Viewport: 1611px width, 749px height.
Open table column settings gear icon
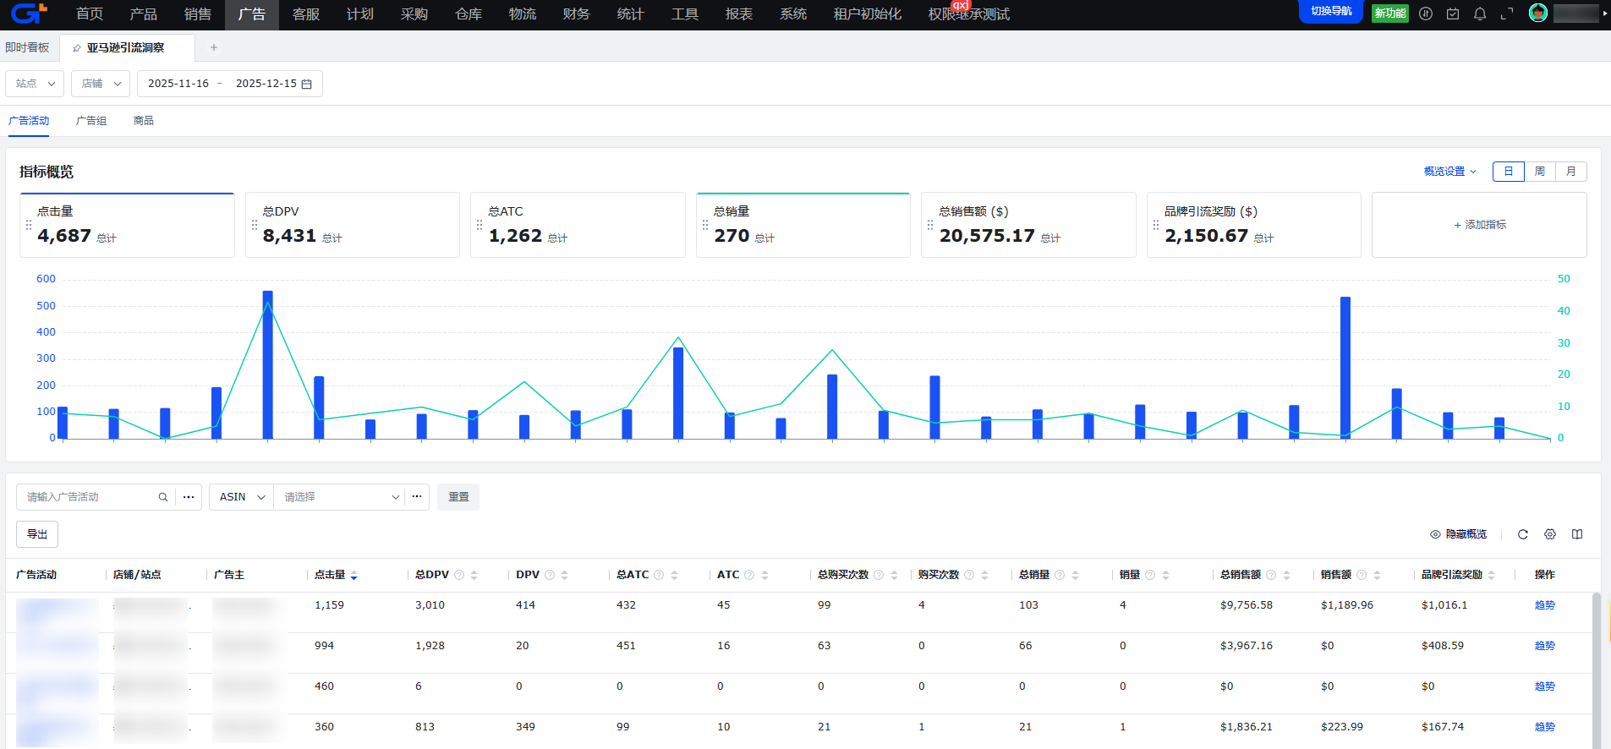tap(1550, 534)
